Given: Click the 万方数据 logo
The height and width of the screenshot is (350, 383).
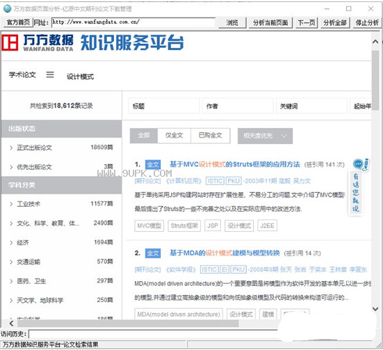Looking at the screenshot, I should [x=38, y=42].
